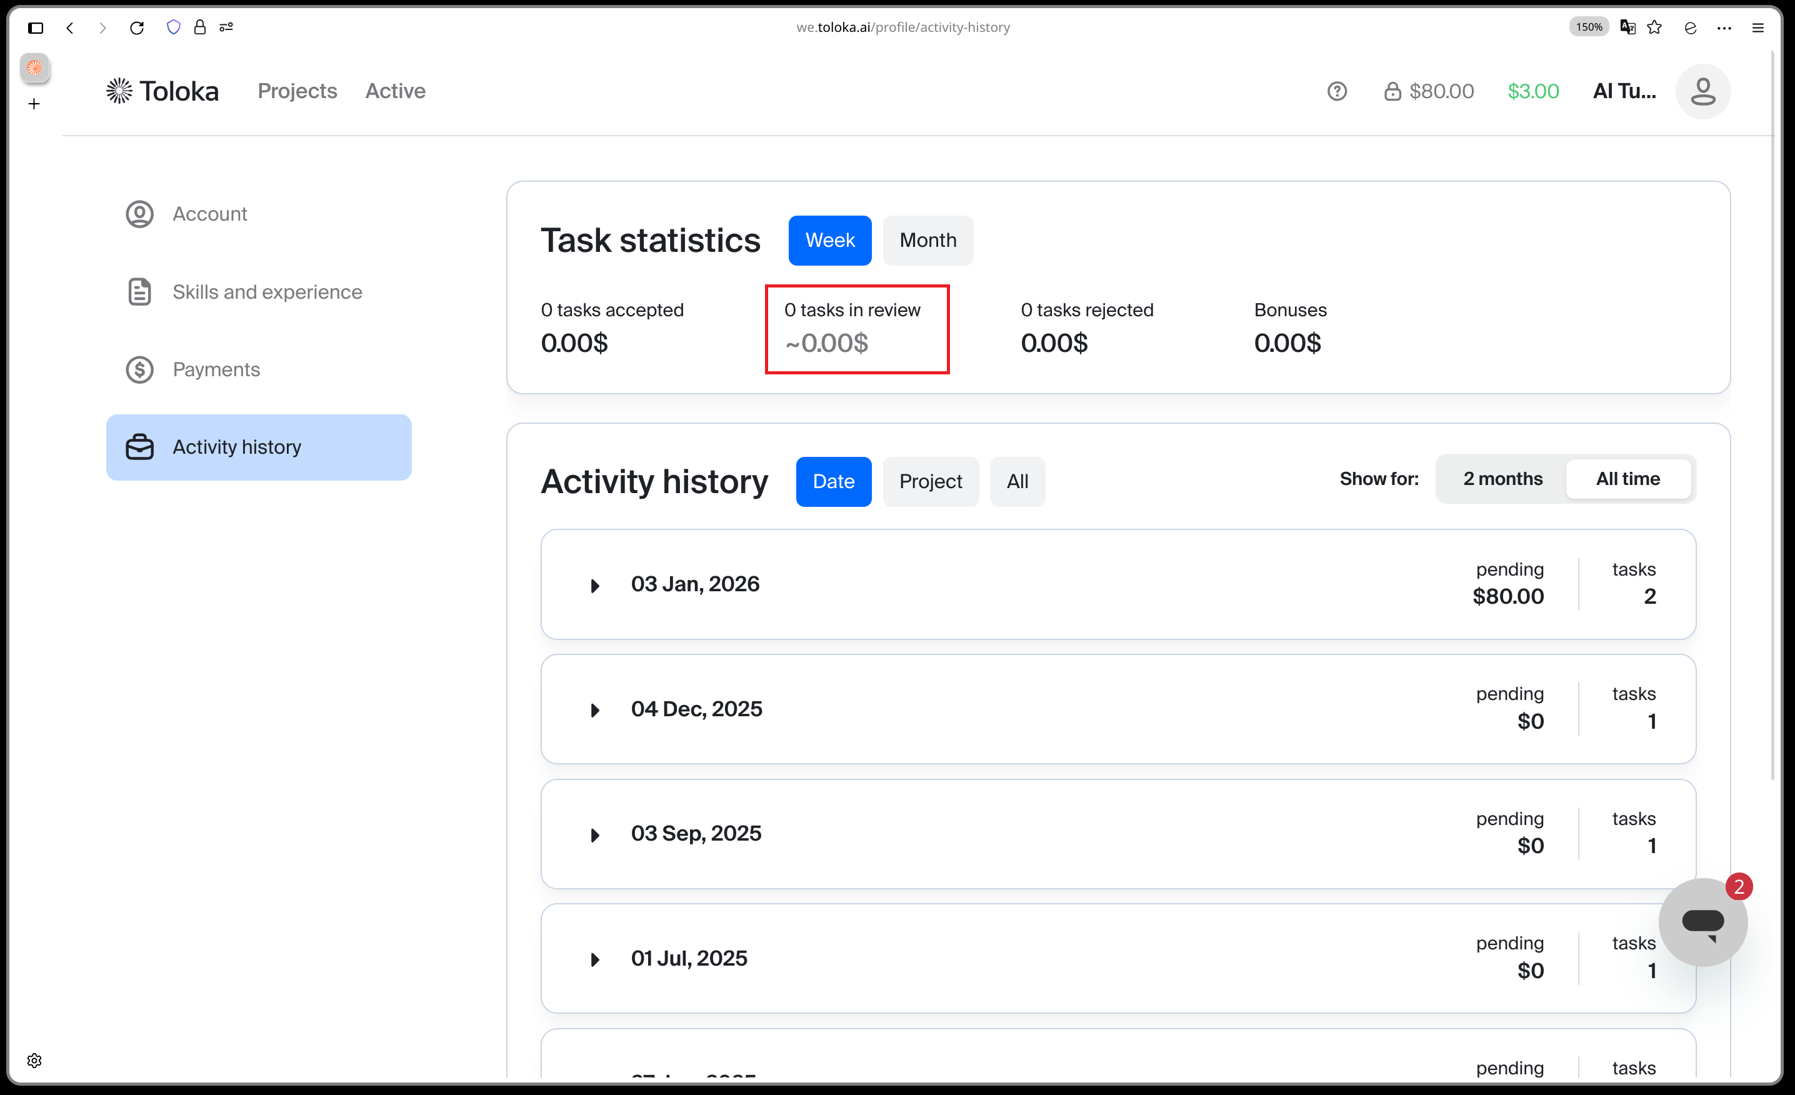Viewport: 1795px width, 1095px height.
Task: Click the Activity history briefcase icon
Action: (x=139, y=447)
